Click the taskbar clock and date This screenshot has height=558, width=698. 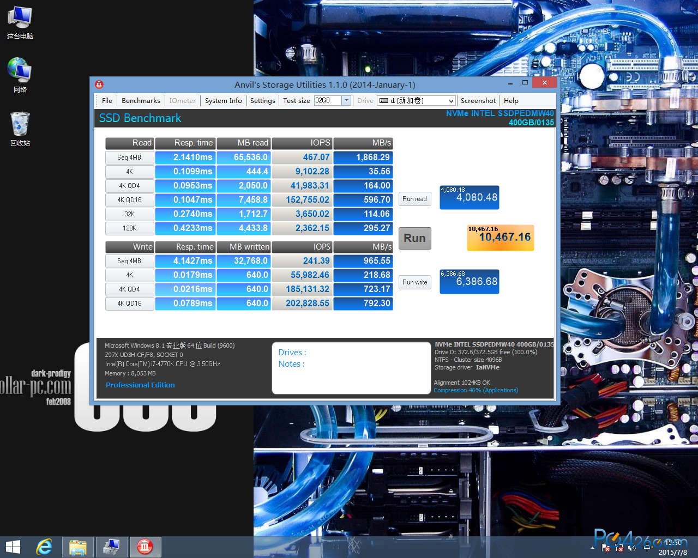pos(673,547)
